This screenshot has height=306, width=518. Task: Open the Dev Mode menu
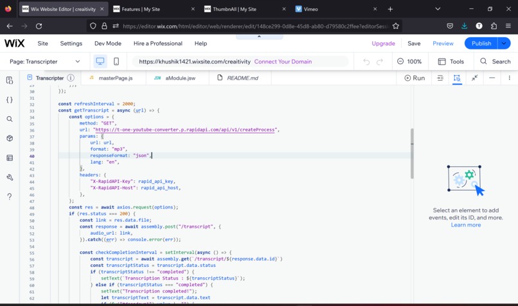tap(108, 44)
